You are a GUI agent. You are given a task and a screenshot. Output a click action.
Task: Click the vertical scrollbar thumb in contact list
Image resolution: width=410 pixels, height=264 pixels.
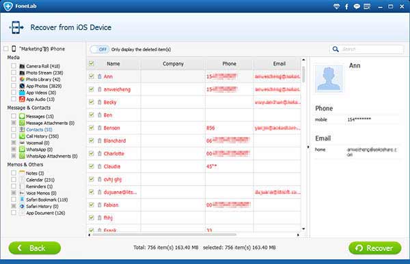[303, 74]
